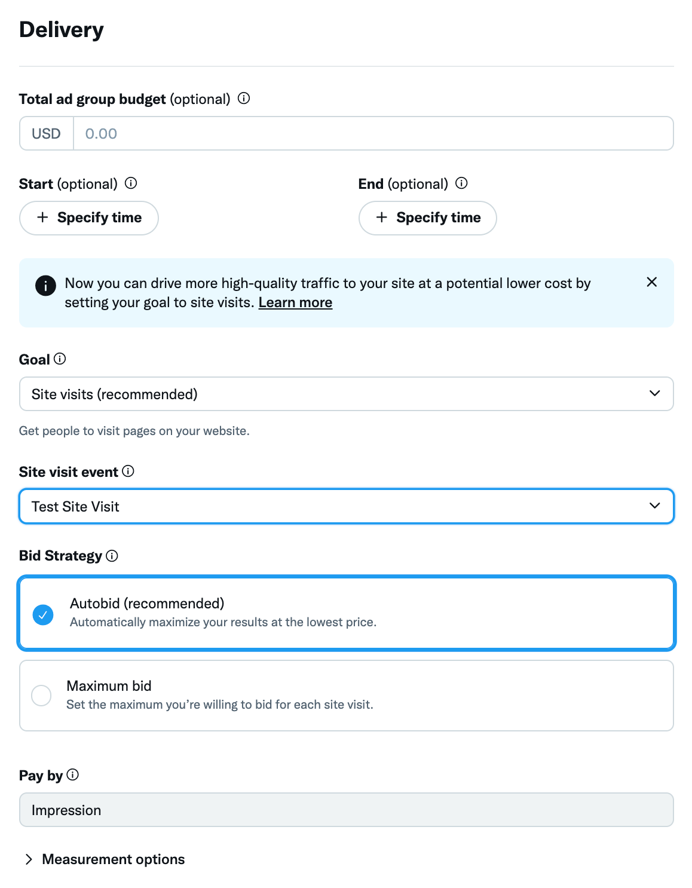
Task: Select the Maximum bid option
Action: (41, 696)
